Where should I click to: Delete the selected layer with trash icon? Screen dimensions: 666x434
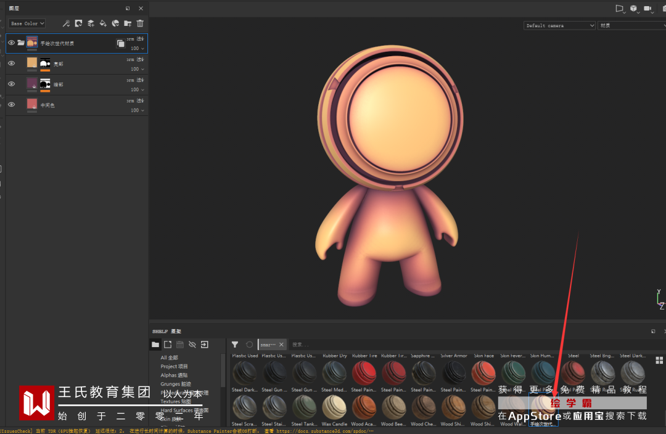[140, 23]
